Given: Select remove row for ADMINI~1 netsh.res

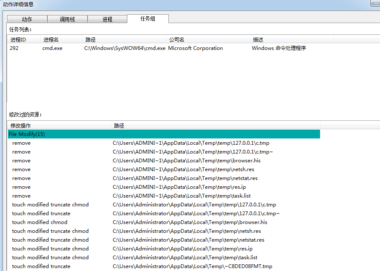Looking at the screenshot, I should 21,169.
